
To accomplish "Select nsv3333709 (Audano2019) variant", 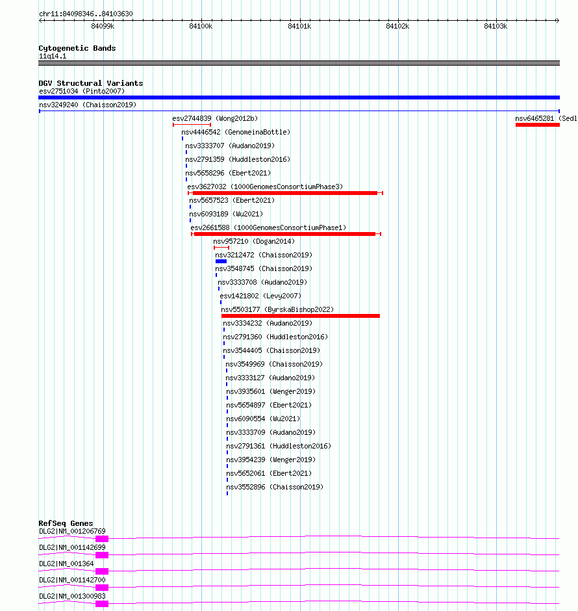I will pyautogui.click(x=271, y=432).
